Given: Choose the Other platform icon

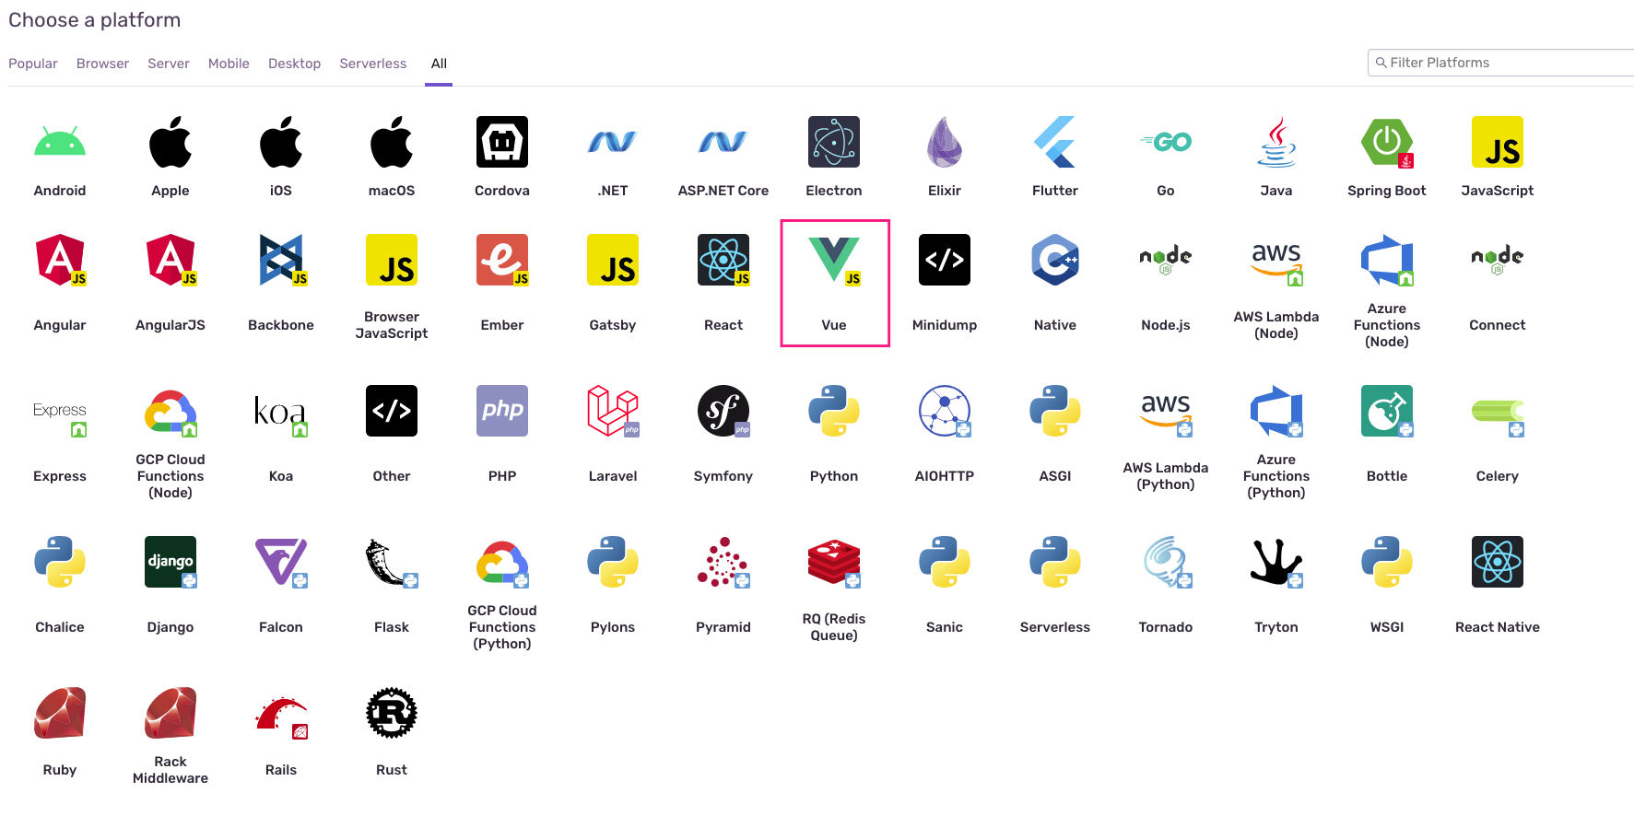Looking at the screenshot, I should 392,411.
